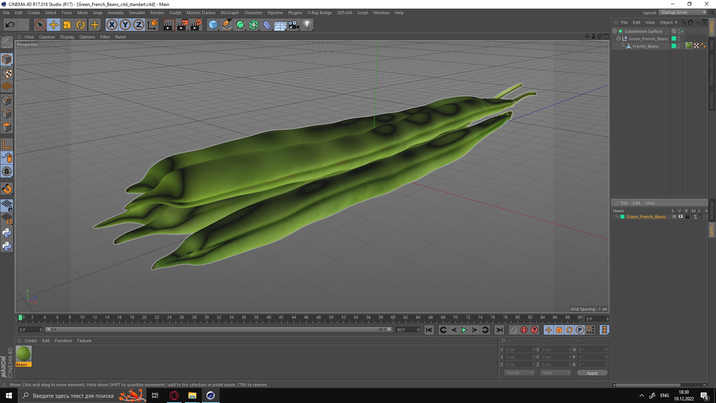Click the horizontal scrollbar under layers
716x403 pixels.
[x=648, y=385]
